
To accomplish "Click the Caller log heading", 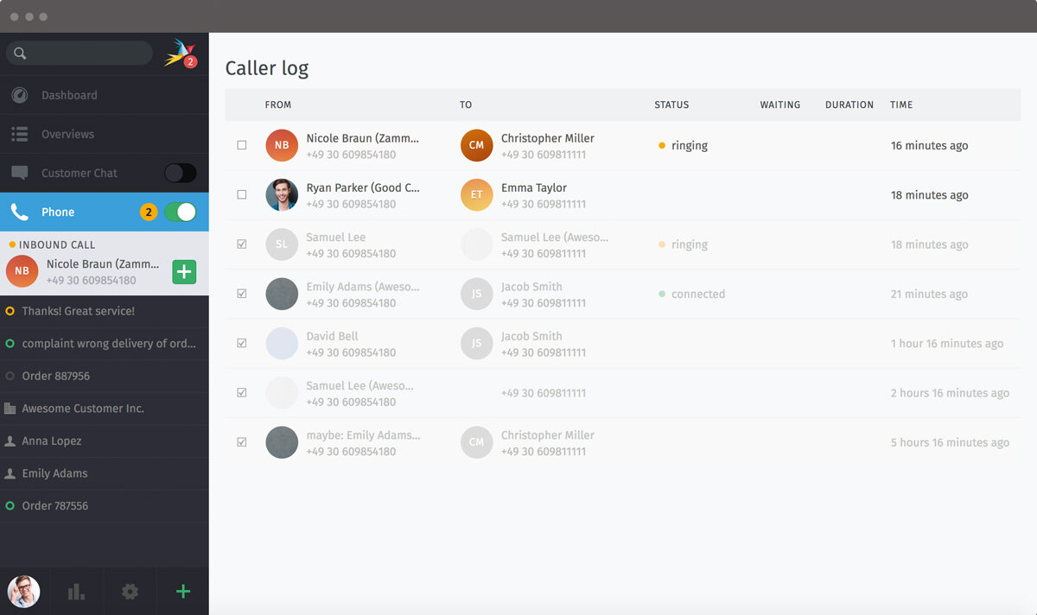I will pos(267,68).
